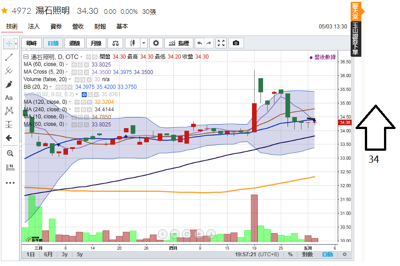This screenshot has height=266, width=400.
Task: Select 即時 realtime chart interval
Action: click(32, 43)
